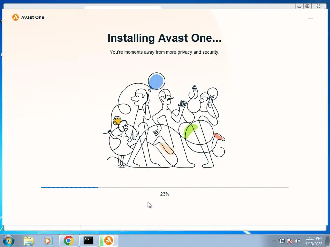Open Google Chrome from taskbar
The image size is (330, 247).
click(x=68, y=241)
